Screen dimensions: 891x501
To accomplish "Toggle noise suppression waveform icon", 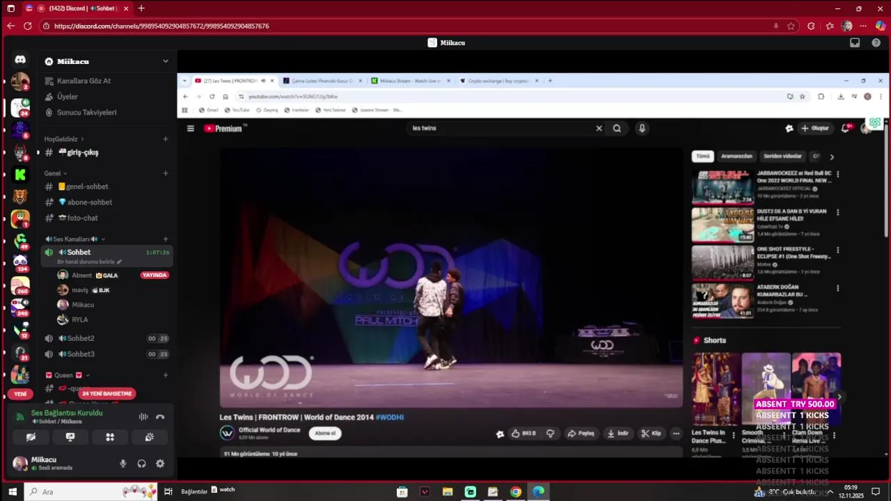I will tap(143, 417).
